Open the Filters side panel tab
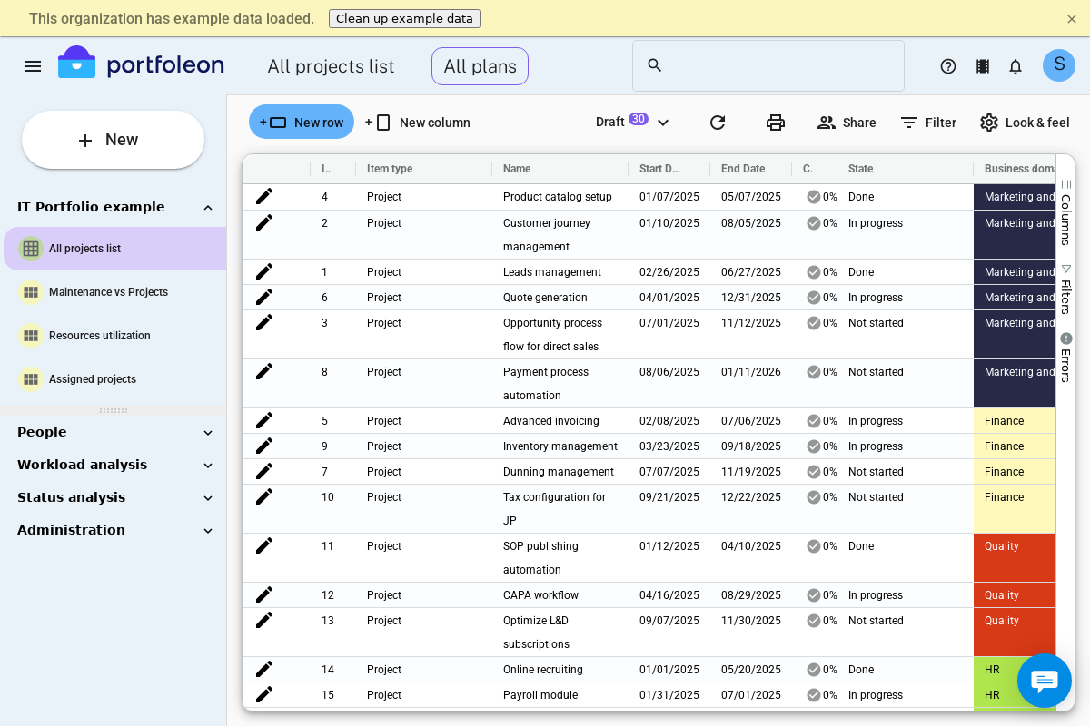The image size is (1090, 726). 1065,289
